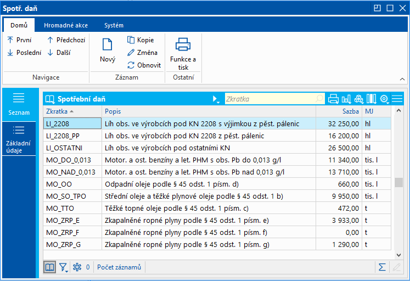Open the Systém ribbon tab
Viewport: 410px width, 281px height.
[114, 25]
